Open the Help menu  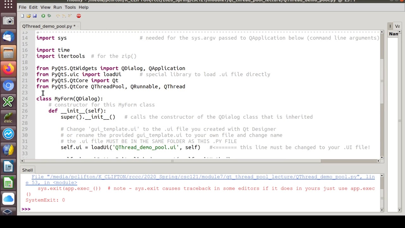coord(84,7)
